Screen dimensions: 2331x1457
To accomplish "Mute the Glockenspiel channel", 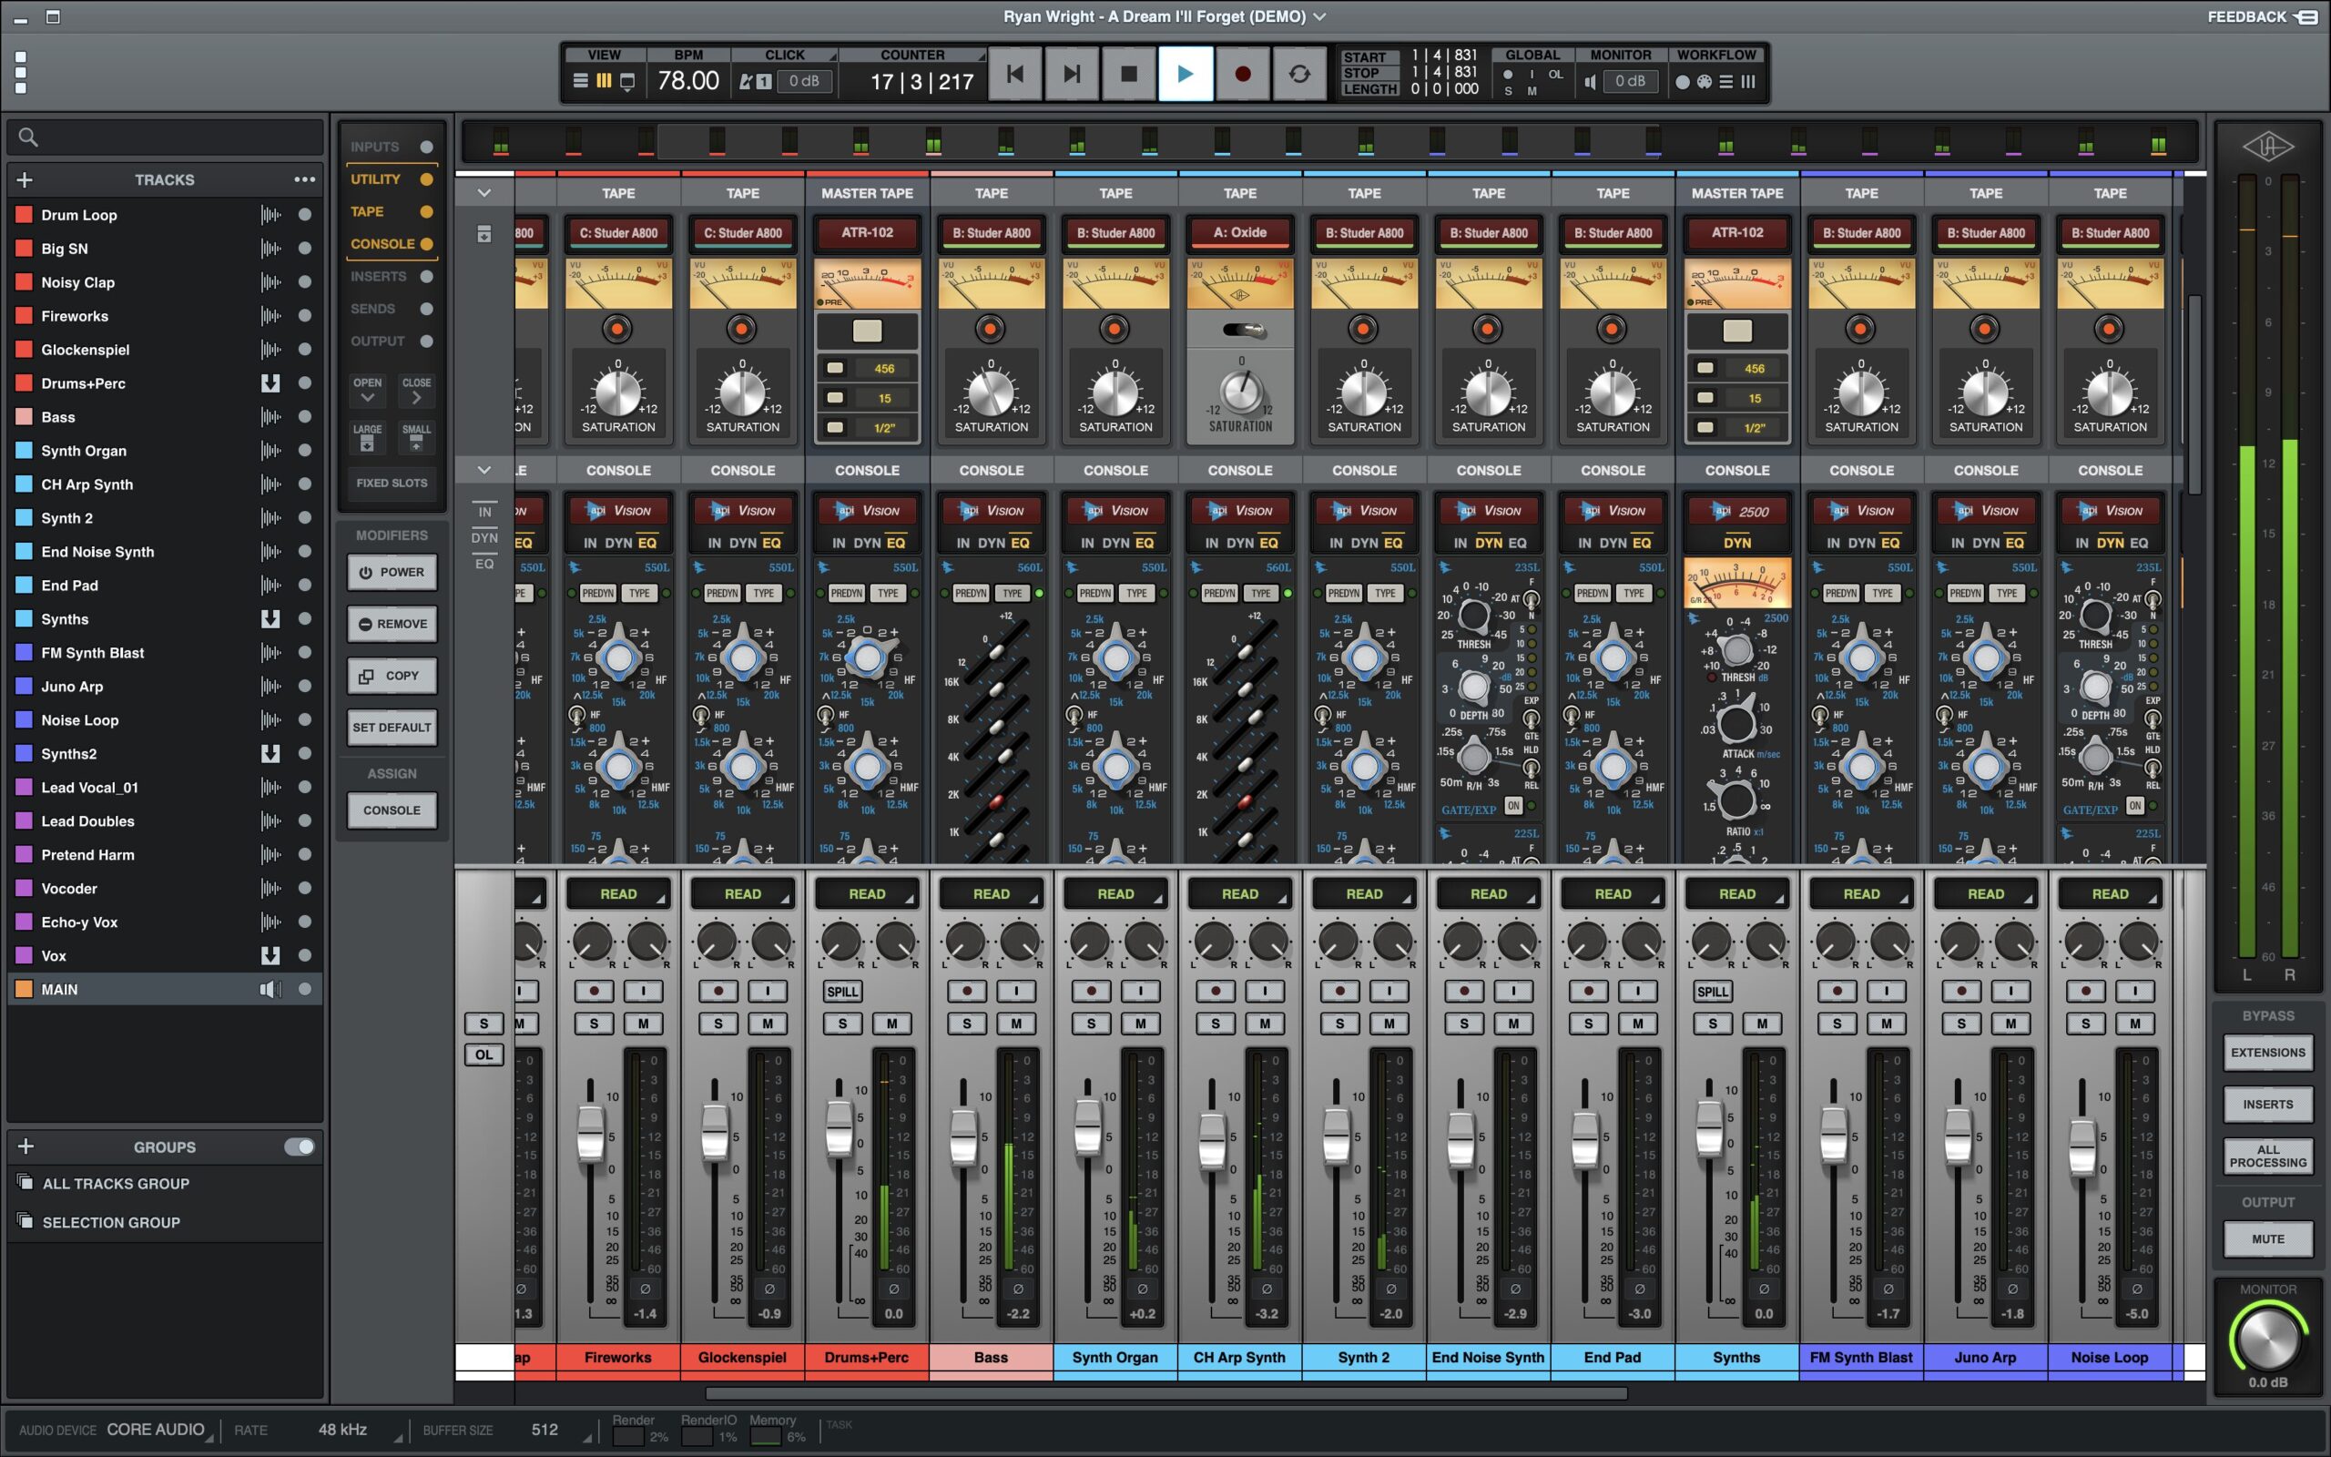I will coord(768,1024).
